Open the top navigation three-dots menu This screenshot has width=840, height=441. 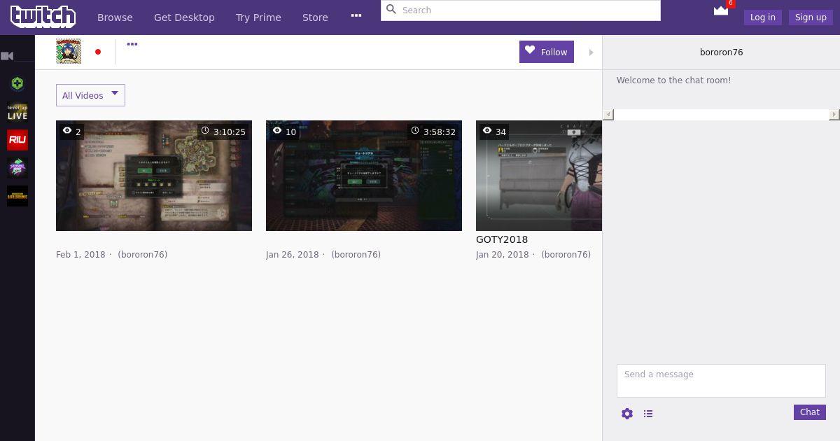[356, 15]
